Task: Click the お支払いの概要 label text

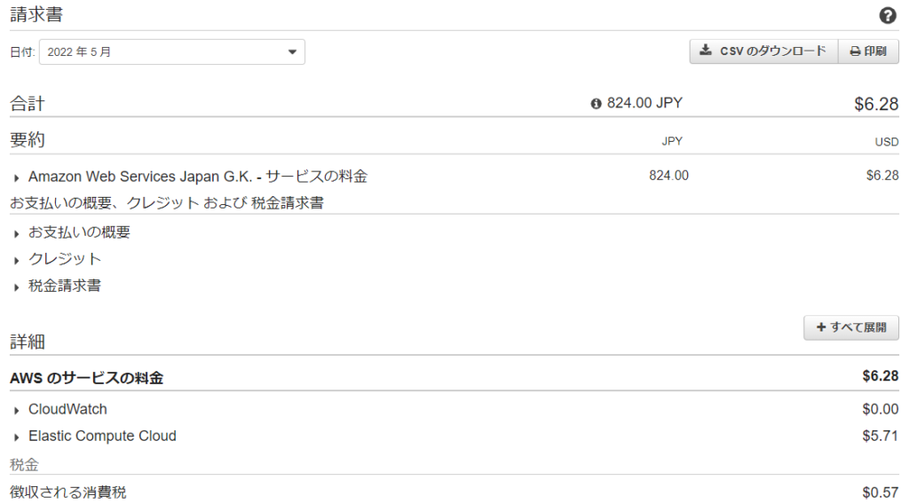Action: (x=79, y=232)
